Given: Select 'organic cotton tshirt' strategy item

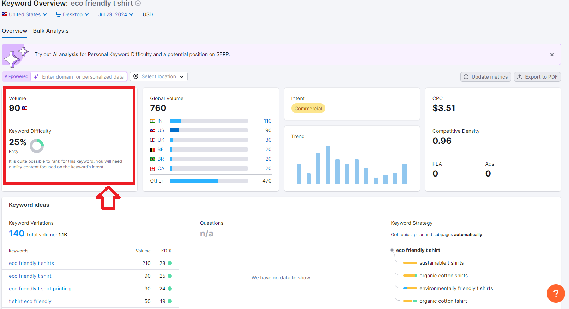Looking at the screenshot, I should click(x=443, y=301).
